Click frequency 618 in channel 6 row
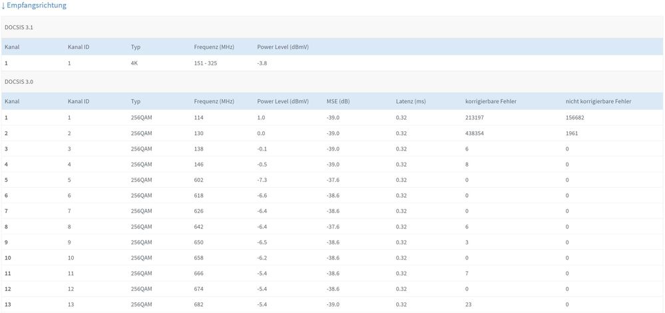 click(199, 196)
